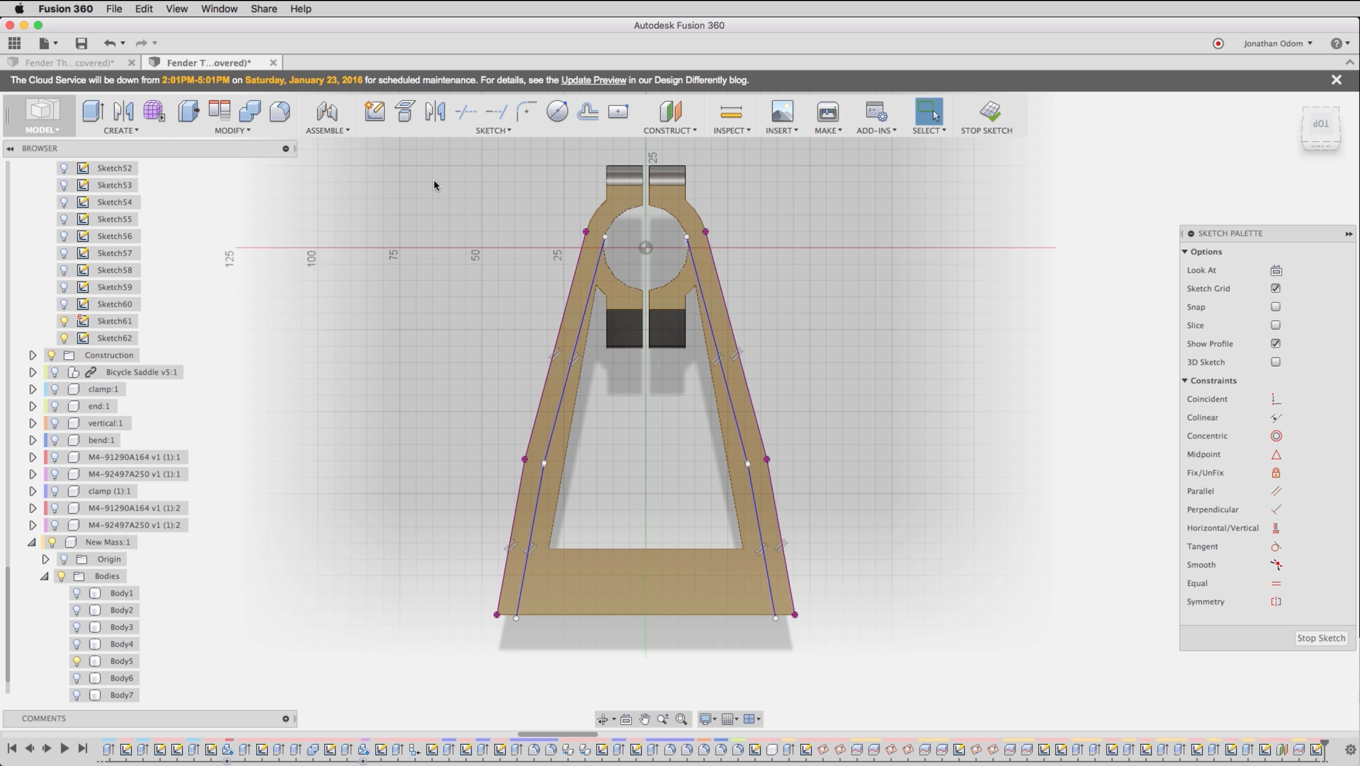Click the Stop Sketch button in the palette
Screen dimensions: 1360x766
(x=1320, y=638)
